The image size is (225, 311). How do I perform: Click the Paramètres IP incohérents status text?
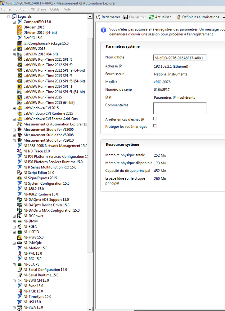coord(174,97)
